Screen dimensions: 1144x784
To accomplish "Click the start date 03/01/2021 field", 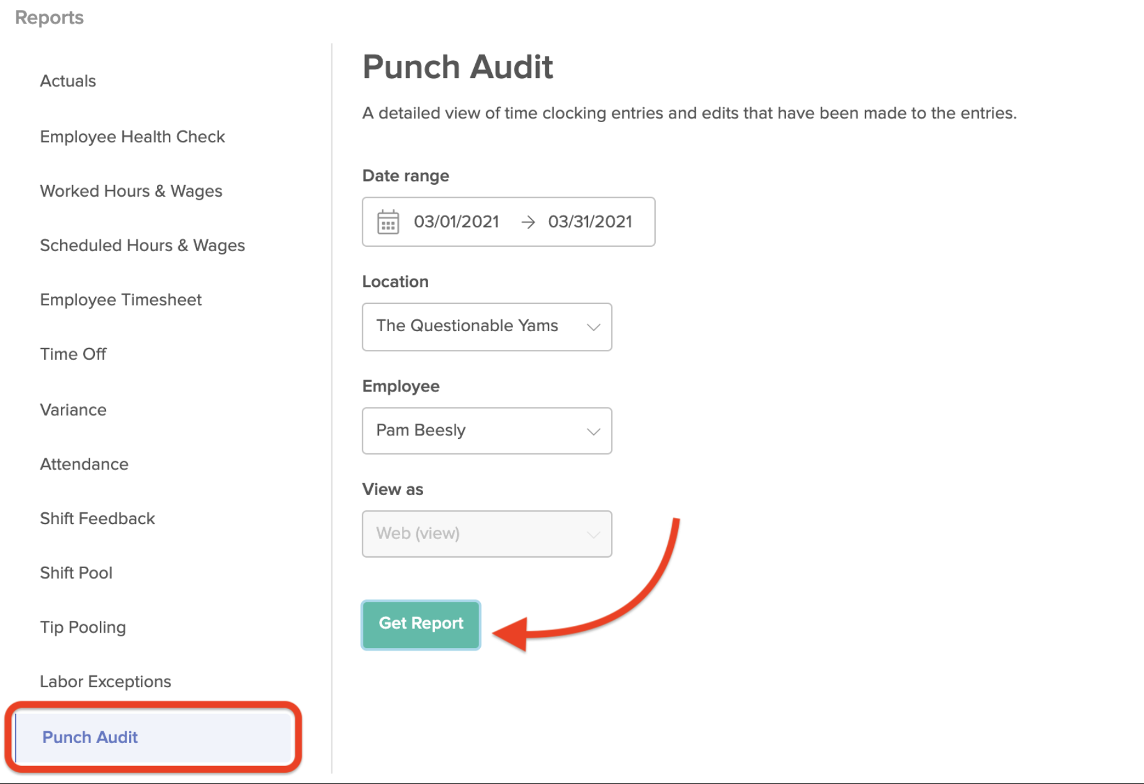I will 457,221.
